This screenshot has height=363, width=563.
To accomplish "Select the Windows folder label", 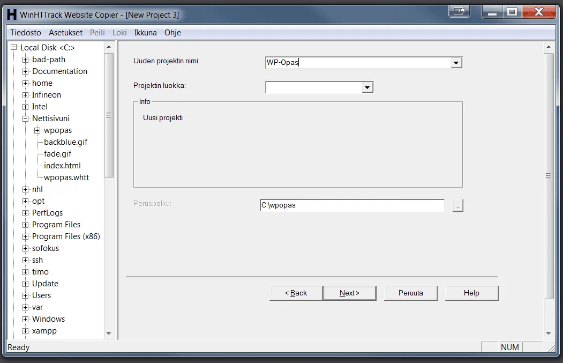I will coord(48,319).
